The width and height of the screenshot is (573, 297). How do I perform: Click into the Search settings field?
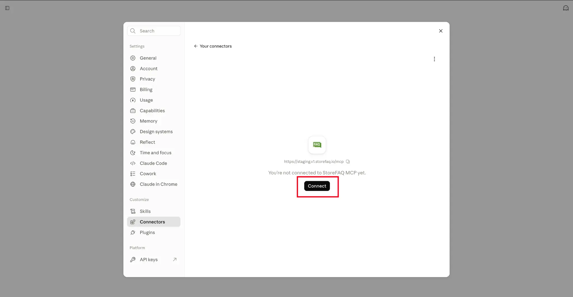154,31
